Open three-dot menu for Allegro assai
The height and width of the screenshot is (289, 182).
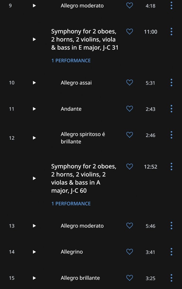point(171,83)
